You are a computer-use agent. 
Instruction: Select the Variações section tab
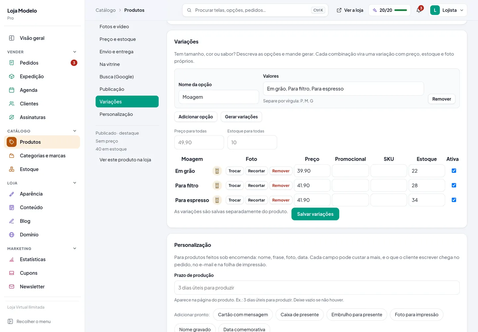point(127,102)
